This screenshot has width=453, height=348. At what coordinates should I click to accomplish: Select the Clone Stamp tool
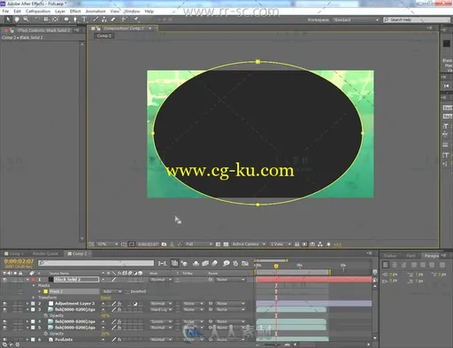(x=104, y=19)
